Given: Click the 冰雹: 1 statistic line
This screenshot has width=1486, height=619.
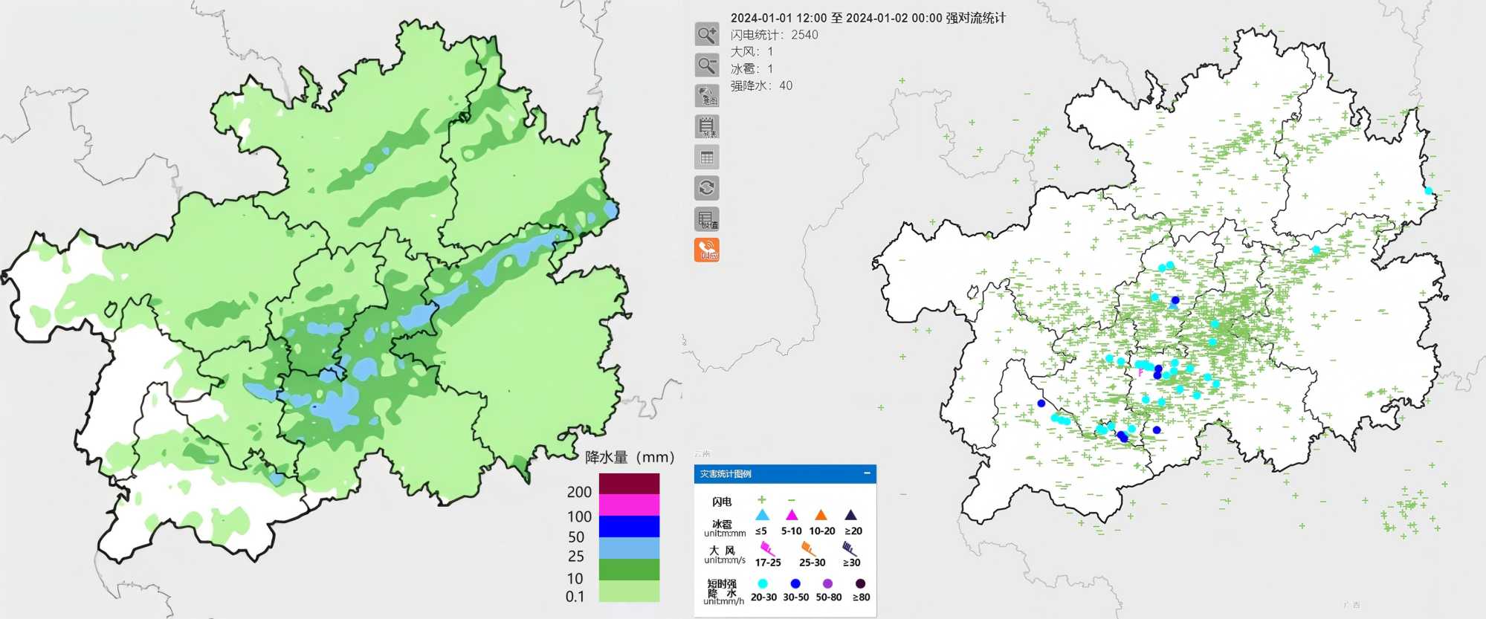Looking at the screenshot, I should [752, 68].
